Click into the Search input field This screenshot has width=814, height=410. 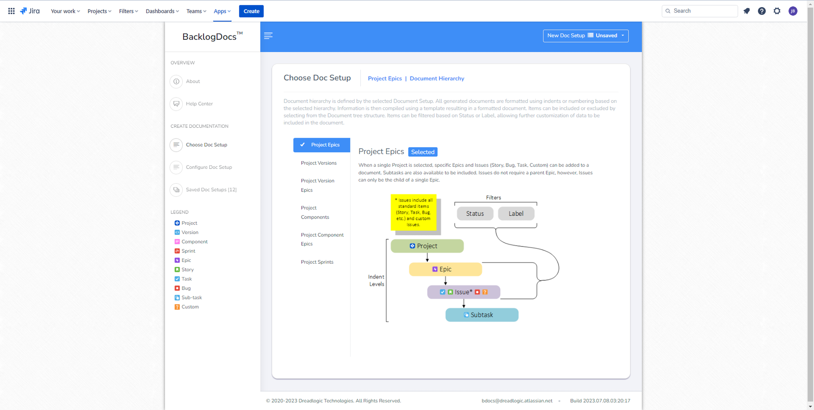coord(700,11)
